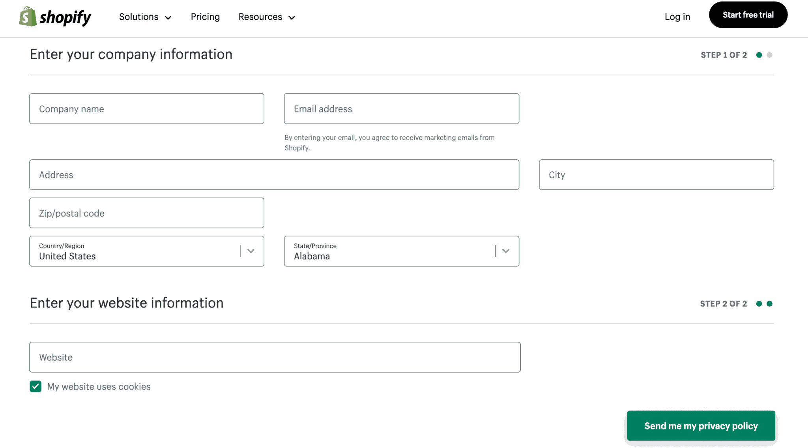Click Send me my privacy policy
This screenshot has width=808, height=448.
[701, 426]
